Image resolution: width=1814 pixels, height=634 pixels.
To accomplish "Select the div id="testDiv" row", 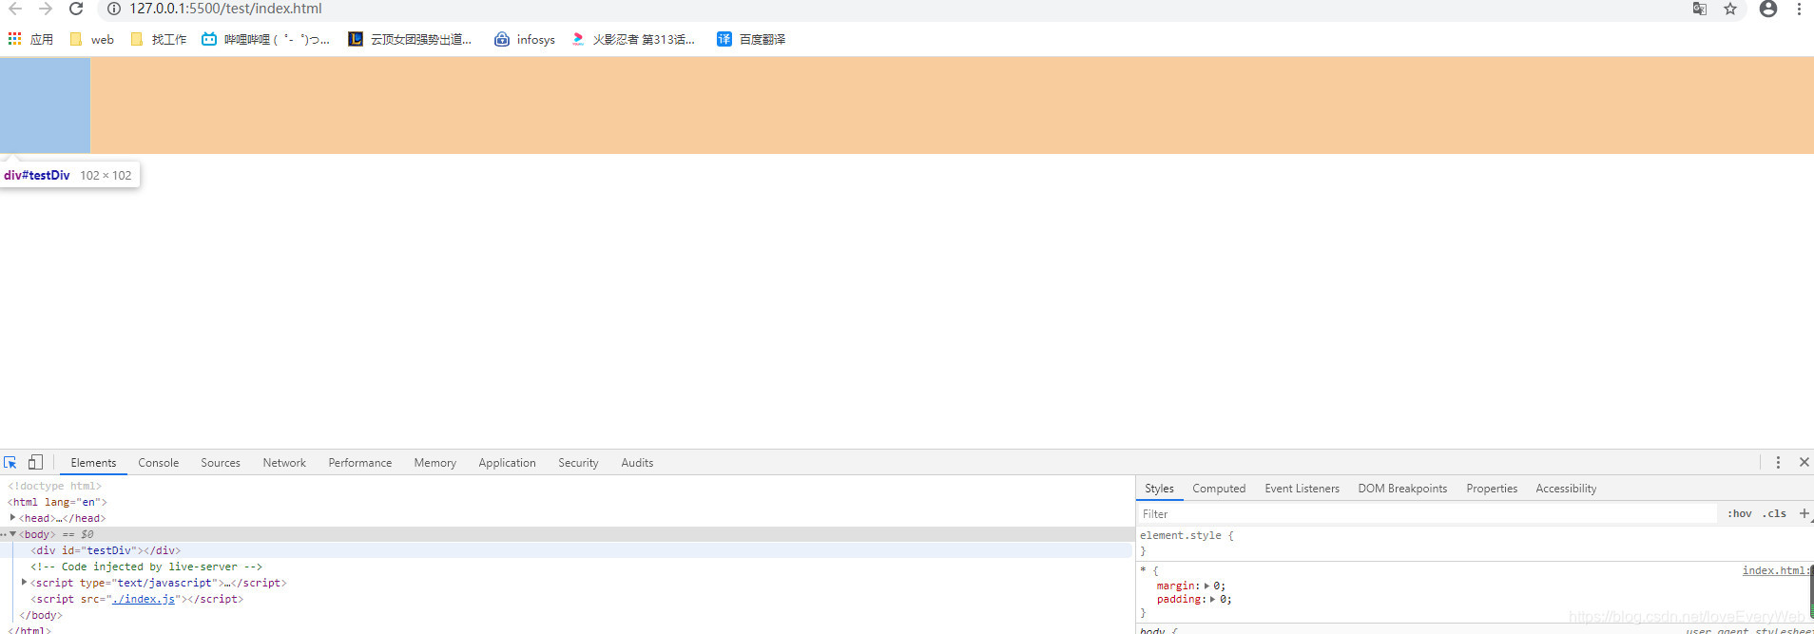I will (567, 550).
